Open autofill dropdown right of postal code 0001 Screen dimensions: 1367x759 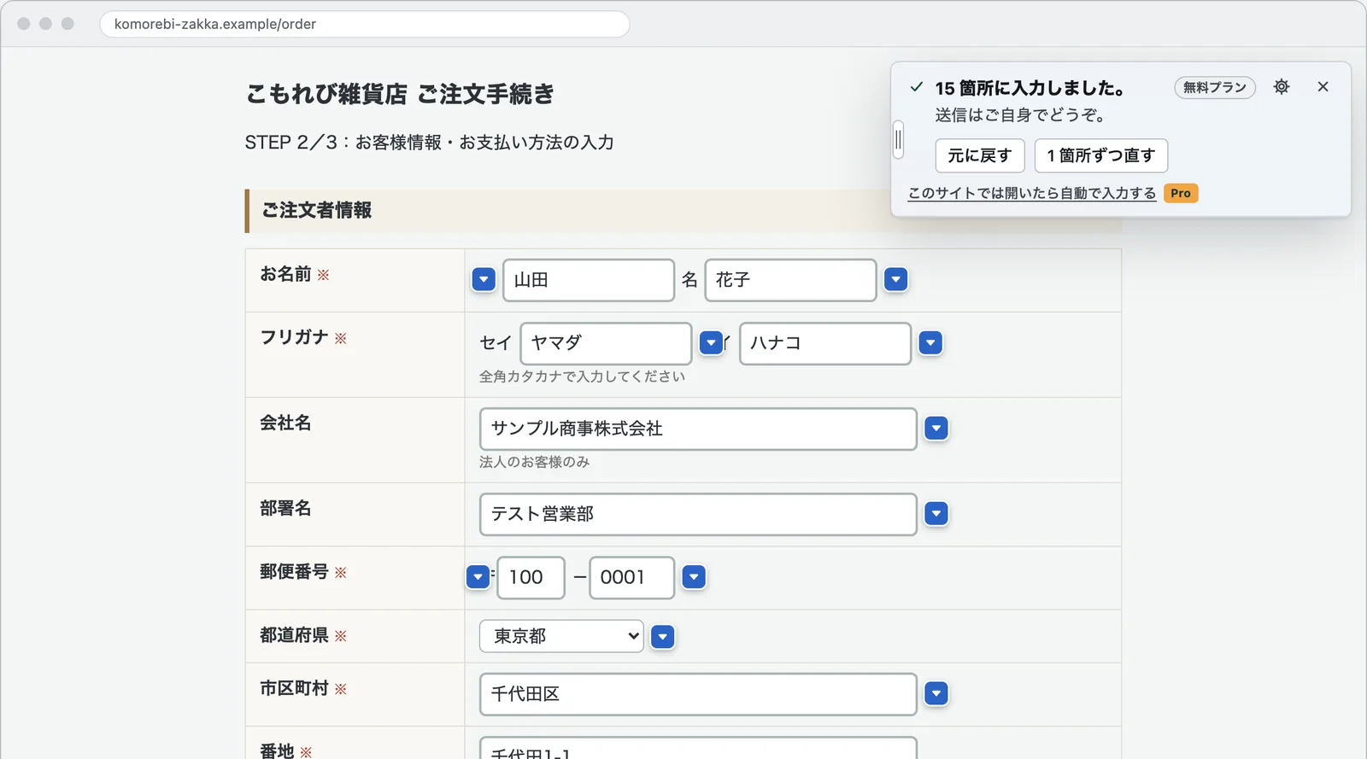click(x=694, y=577)
